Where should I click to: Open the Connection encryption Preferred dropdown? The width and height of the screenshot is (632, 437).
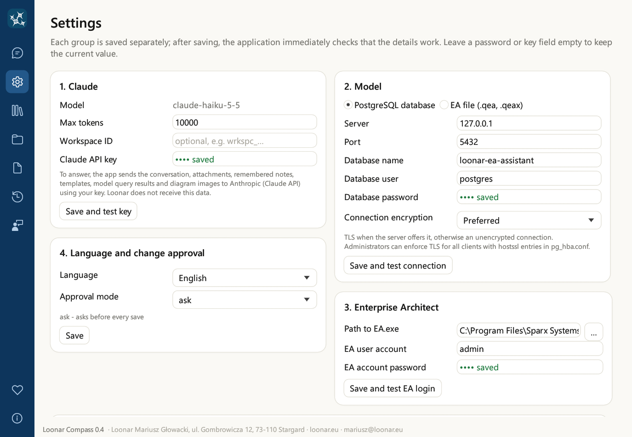tap(529, 220)
